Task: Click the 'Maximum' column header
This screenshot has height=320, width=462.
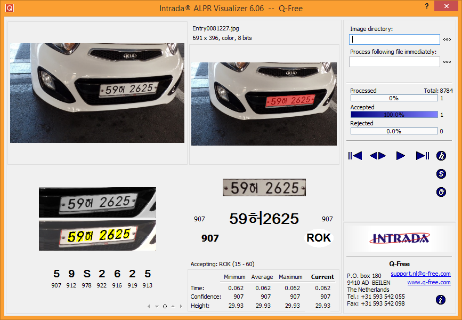Action: [290, 277]
